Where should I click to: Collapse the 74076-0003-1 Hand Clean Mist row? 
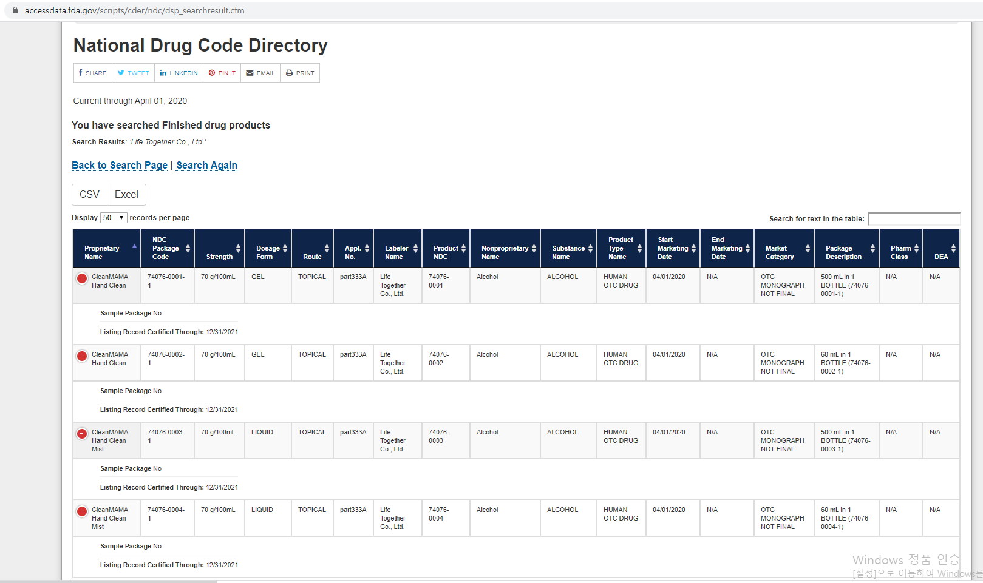point(82,434)
